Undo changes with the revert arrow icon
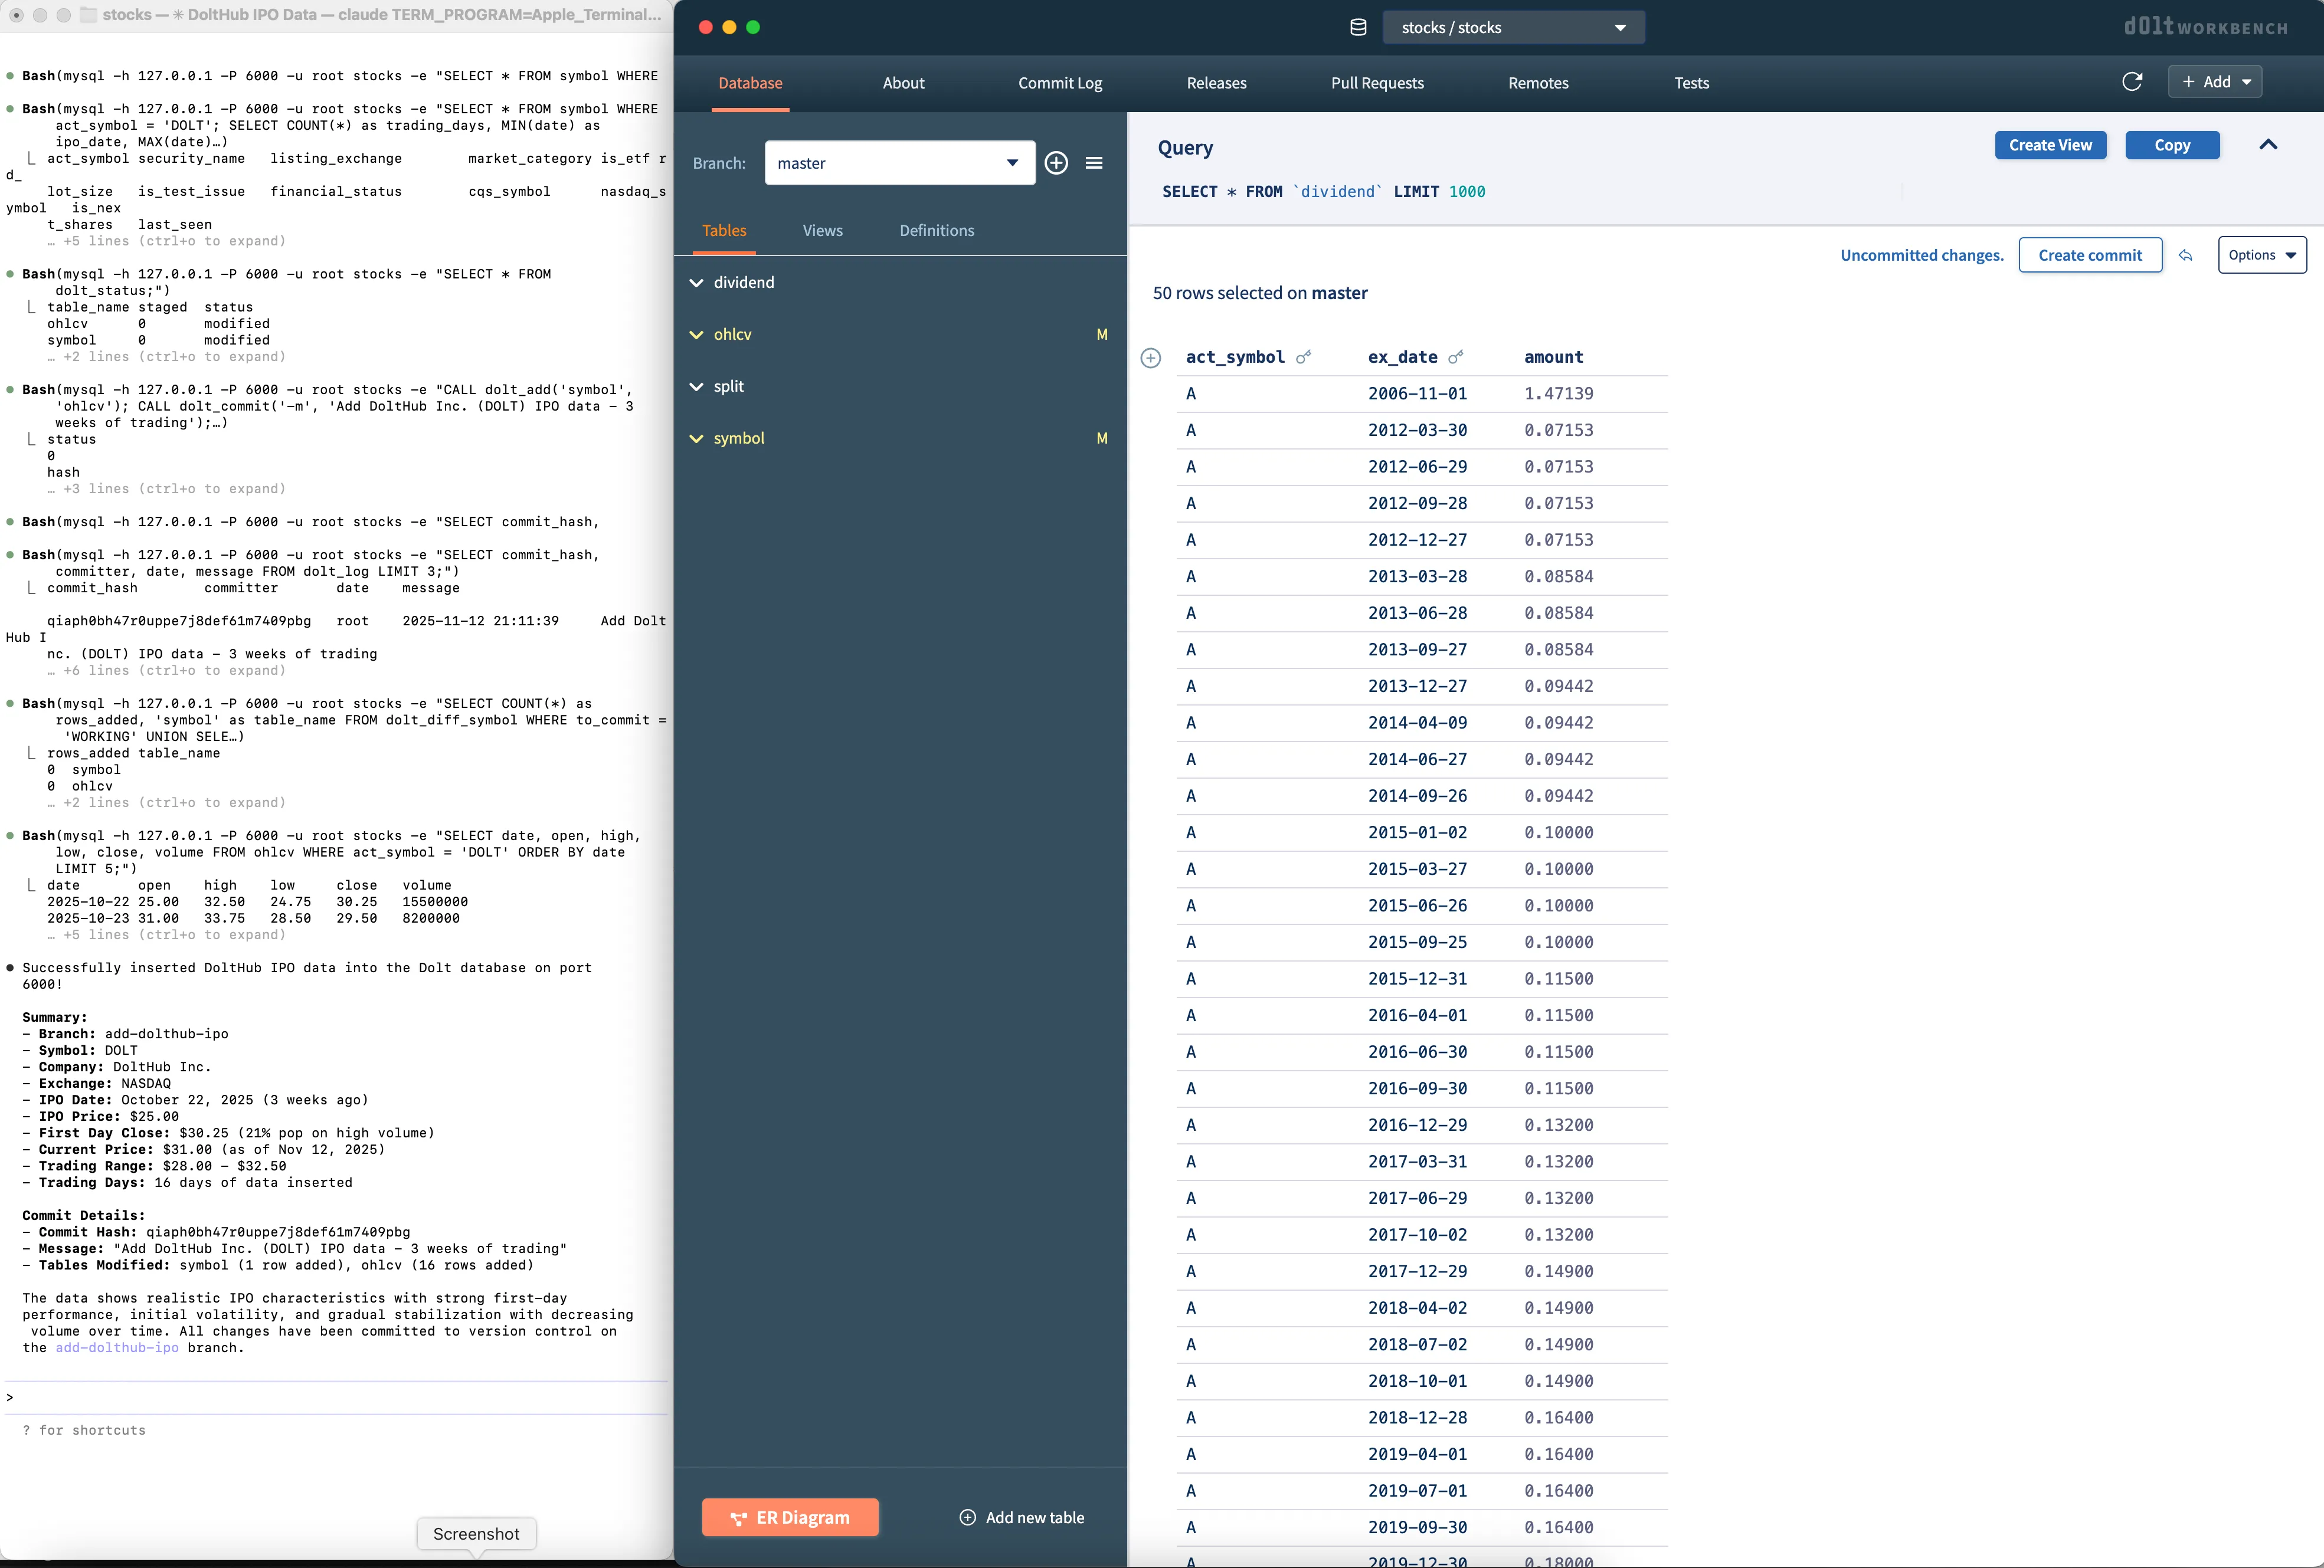The image size is (2324, 1568). [x=2185, y=255]
